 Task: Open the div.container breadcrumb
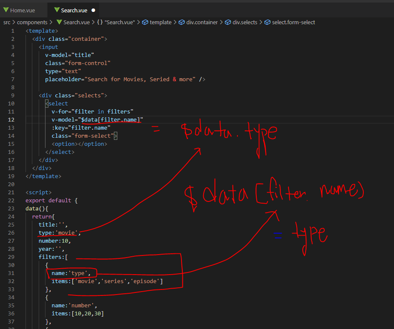[202, 23]
